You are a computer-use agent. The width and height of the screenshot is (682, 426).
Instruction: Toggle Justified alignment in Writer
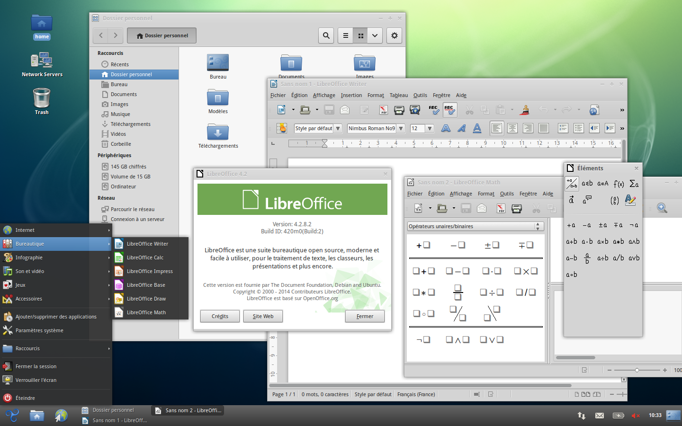click(544, 128)
